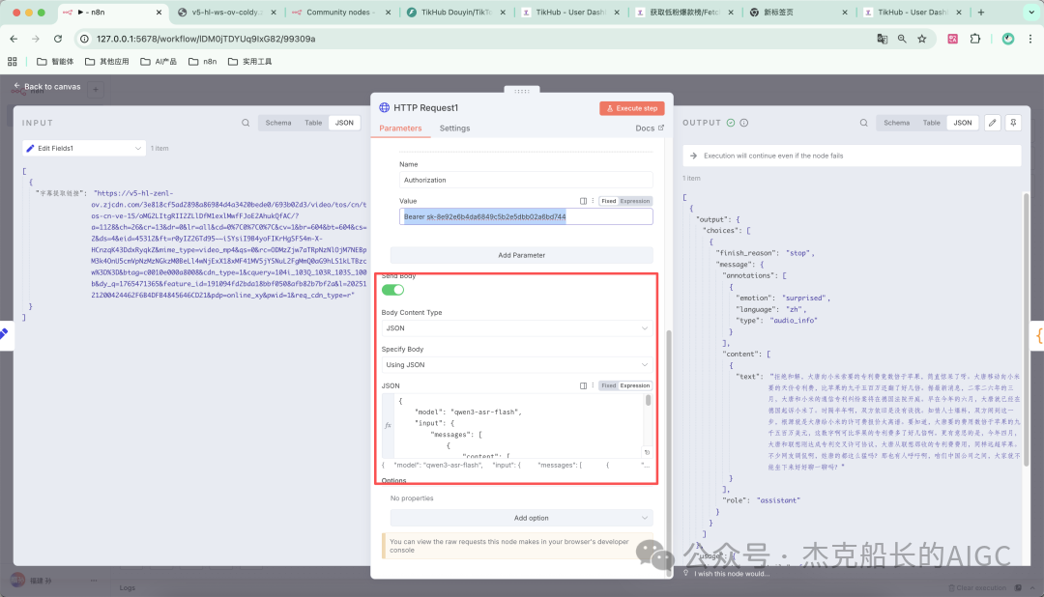Open the 实用工具 bookmarks folder
Viewport: 1044px width, 597px height.
coord(250,61)
